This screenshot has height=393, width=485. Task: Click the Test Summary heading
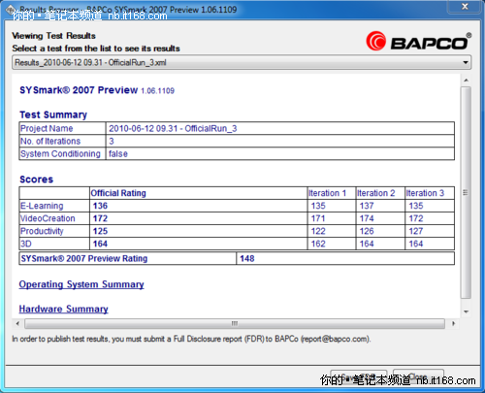coord(53,115)
